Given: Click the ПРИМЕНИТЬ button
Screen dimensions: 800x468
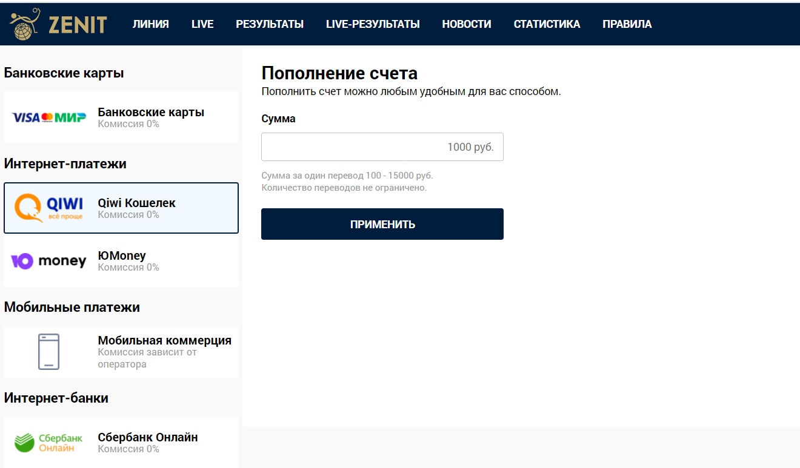Looking at the screenshot, I should pos(382,224).
